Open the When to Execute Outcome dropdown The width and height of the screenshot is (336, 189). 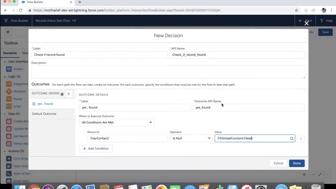coord(117,122)
